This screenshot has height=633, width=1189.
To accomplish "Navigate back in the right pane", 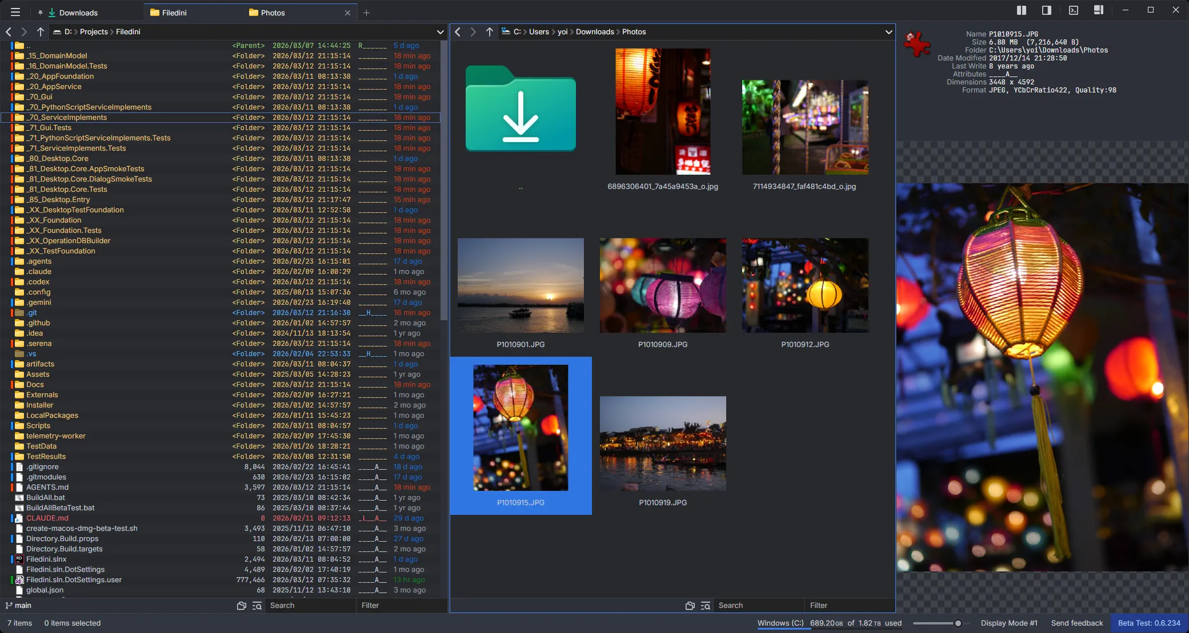I will (458, 32).
